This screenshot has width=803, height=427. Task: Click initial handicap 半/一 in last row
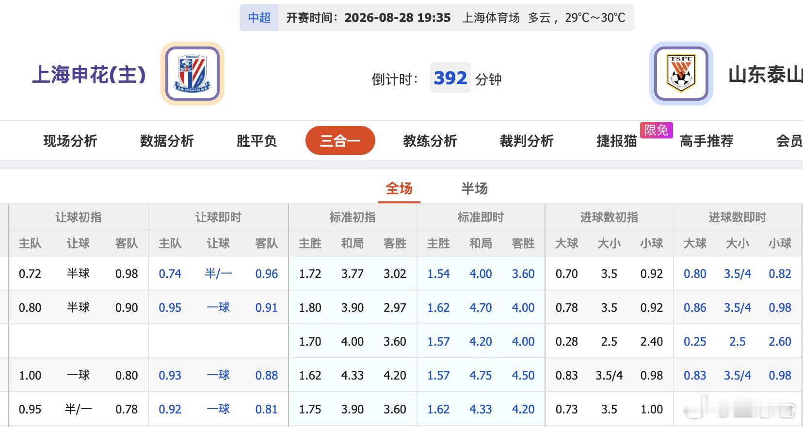click(x=79, y=409)
